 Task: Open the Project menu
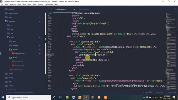40,4
